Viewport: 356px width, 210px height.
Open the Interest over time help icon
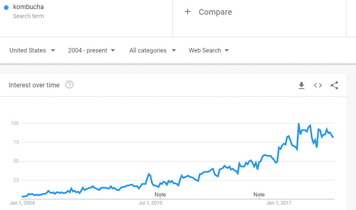coord(69,85)
